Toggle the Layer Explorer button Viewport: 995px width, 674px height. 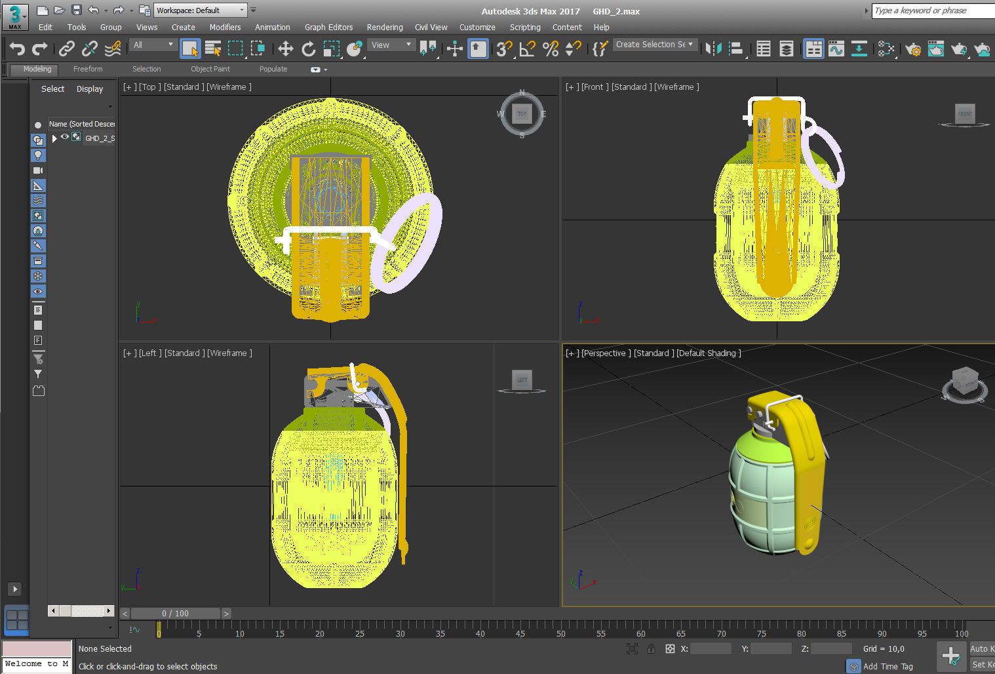click(787, 49)
